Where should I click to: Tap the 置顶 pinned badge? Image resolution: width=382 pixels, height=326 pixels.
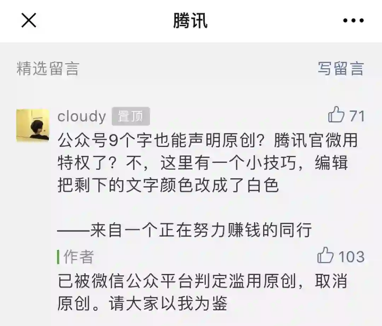131,116
